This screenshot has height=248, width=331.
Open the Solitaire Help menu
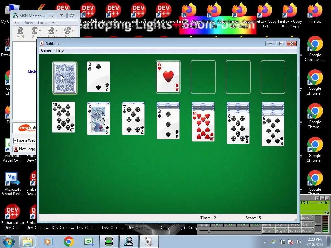pos(59,50)
